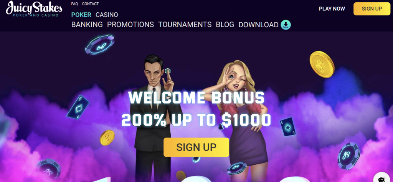393x182 pixels.
Task: Go to the Tournaments page
Action: pos(185,25)
